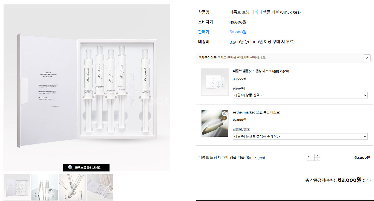
Task: Open the 더롬브 앰플샷 모델링 마스크 title link
Action: tap(261, 71)
